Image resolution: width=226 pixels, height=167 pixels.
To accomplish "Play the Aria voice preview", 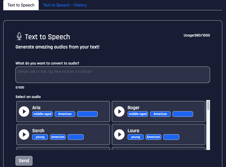I will [x=24, y=111].
